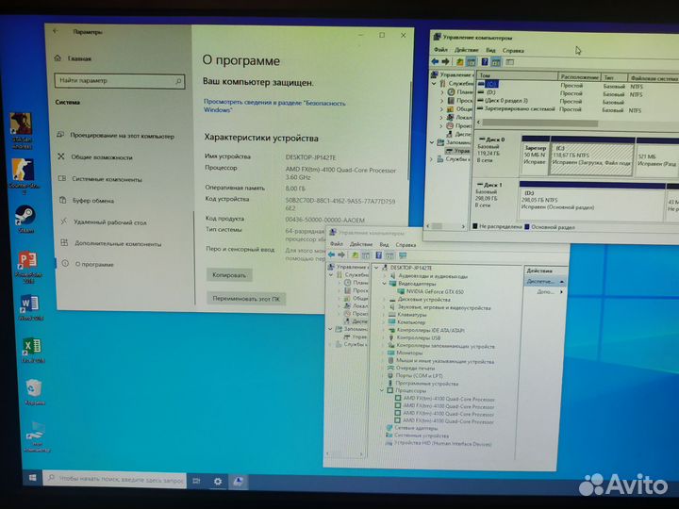Click the Help icon in Disk Management toolbar
Screen dimensions: 679x509
pyautogui.click(x=485, y=62)
